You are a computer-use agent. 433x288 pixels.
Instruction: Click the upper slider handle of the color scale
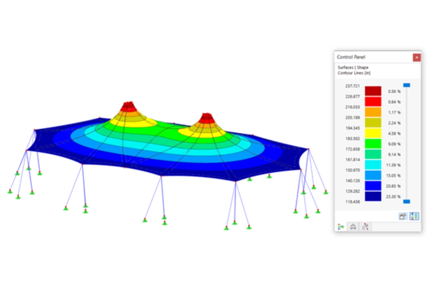(407, 85)
